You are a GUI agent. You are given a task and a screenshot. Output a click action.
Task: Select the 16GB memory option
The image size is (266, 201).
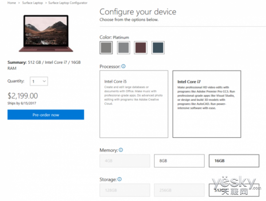234,161
